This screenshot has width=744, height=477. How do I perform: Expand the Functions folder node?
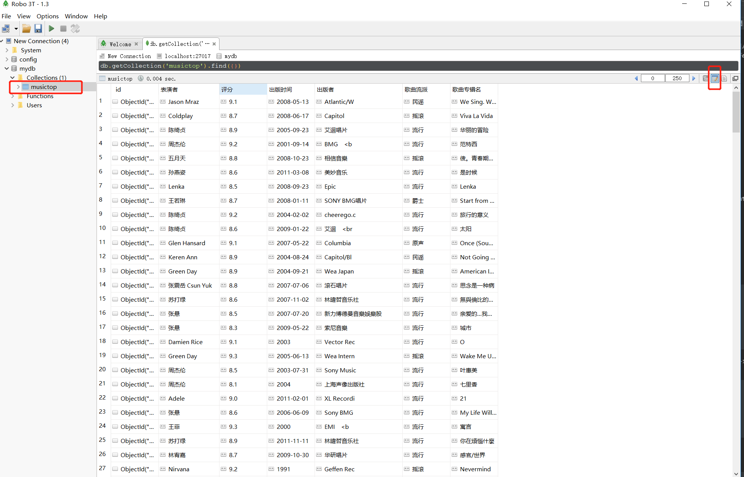coord(13,96)
